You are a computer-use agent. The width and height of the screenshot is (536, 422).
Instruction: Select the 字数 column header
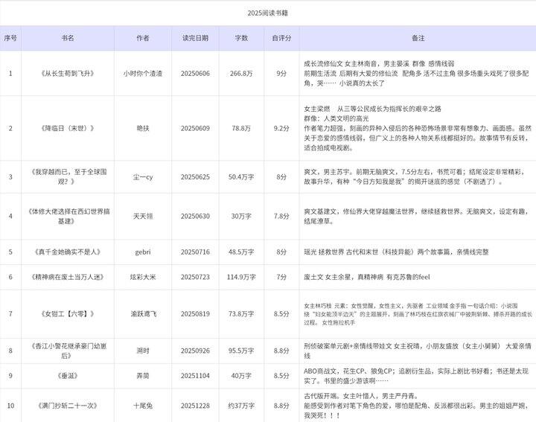(241, 38)
